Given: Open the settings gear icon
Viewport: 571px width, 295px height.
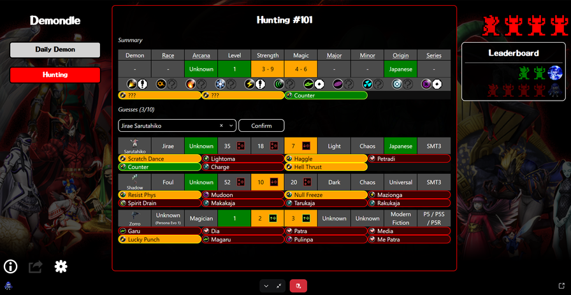Looking at the screenshot, I should pyautogui.click(x=61, y=266).
